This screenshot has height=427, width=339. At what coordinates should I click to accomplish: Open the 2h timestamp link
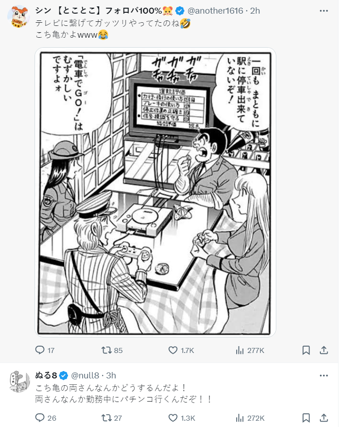(255, 10)
